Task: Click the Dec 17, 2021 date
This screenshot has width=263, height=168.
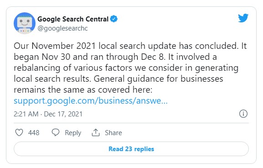Action: click(63, 114)
